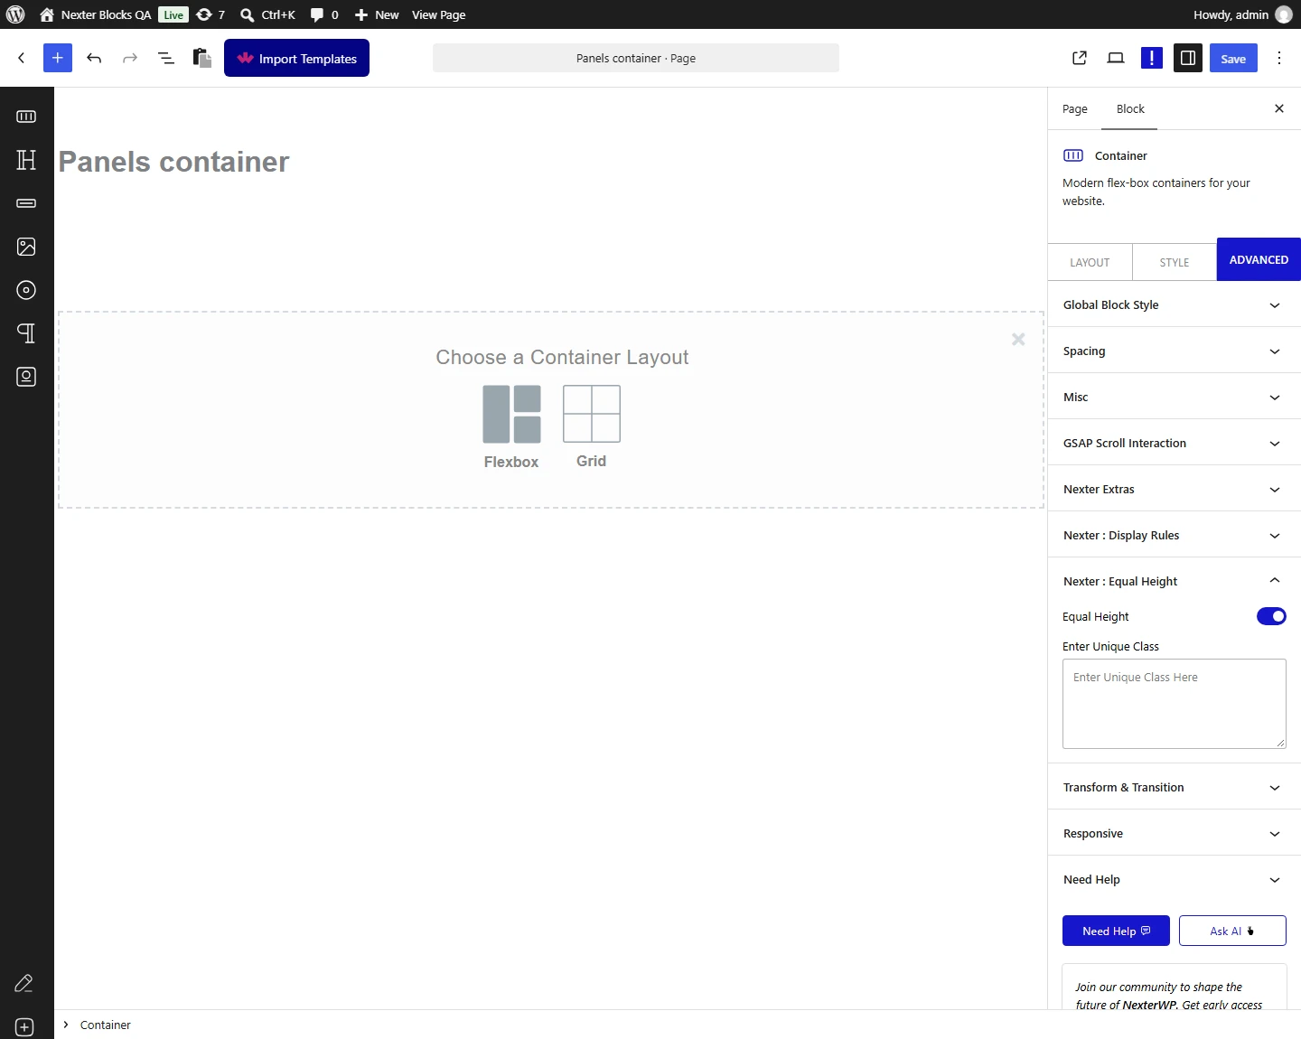Expand the Responsive section
This screenshot has height=1039, width=1301.
[x=1175, y=833]
